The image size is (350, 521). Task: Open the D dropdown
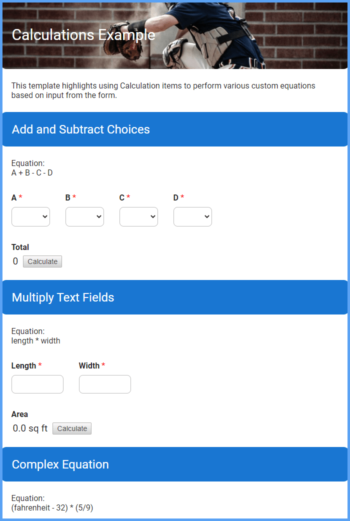click(x=192, y=216)
